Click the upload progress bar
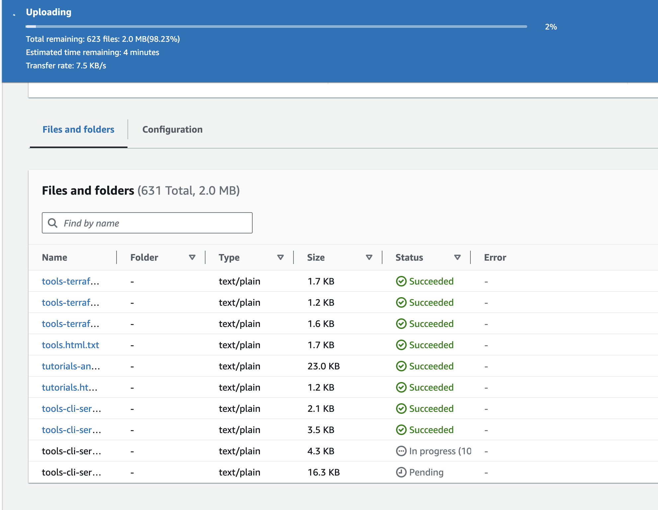 pyautogui.click(x=276, y=27)
